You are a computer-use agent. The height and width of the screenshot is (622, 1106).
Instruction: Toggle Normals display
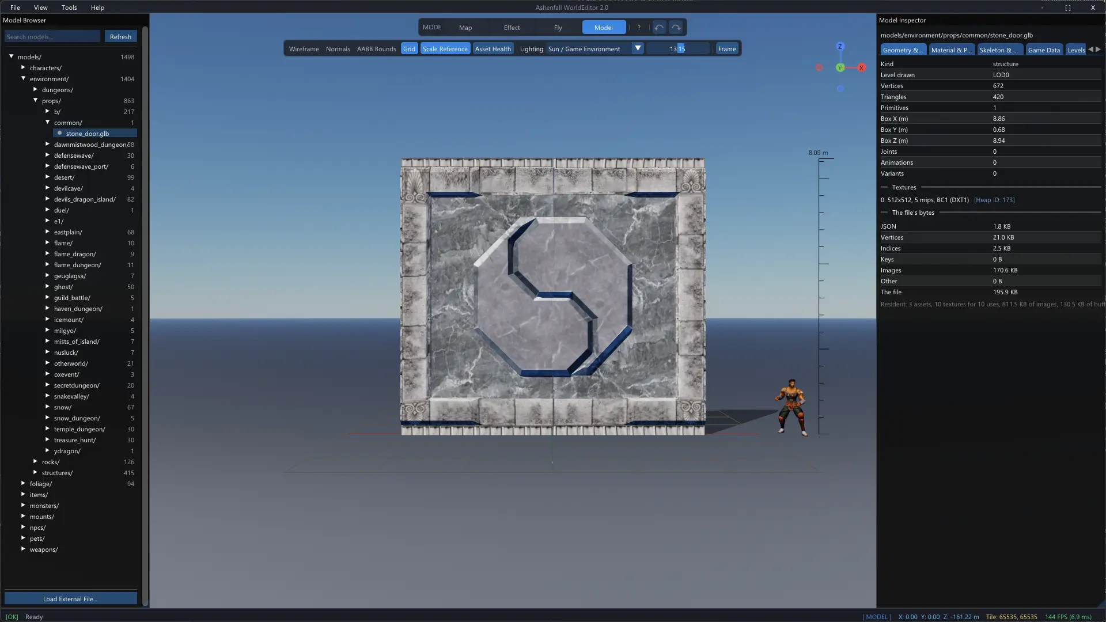(338, 49)
